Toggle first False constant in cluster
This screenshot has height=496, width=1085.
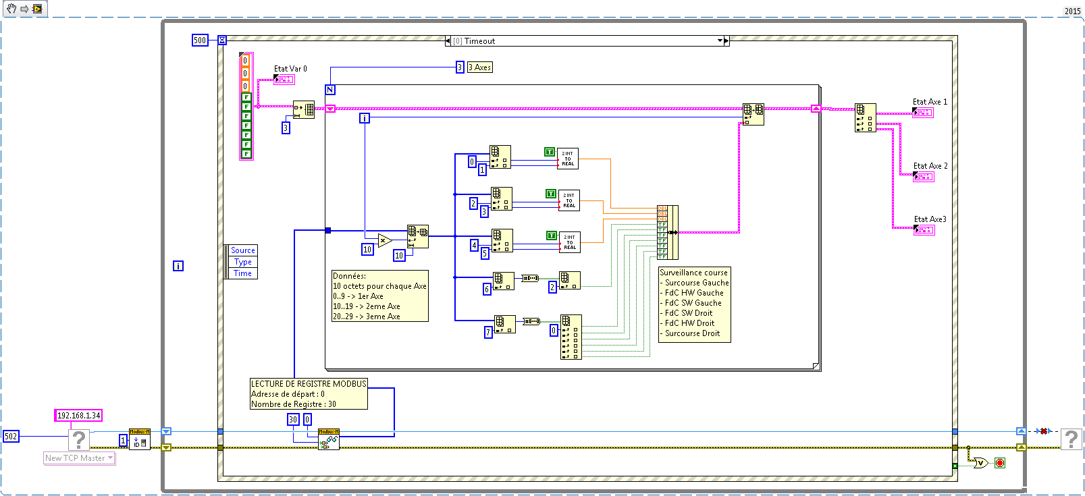[x=246, y=97]
